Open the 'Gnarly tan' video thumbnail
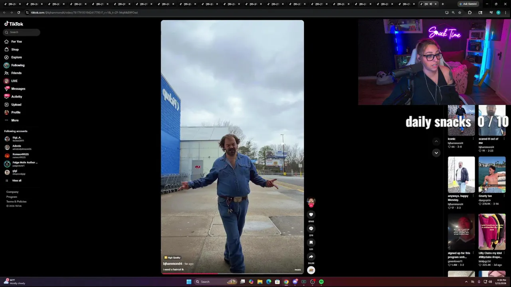Screen dimensions: 511x287 (492, 175)
